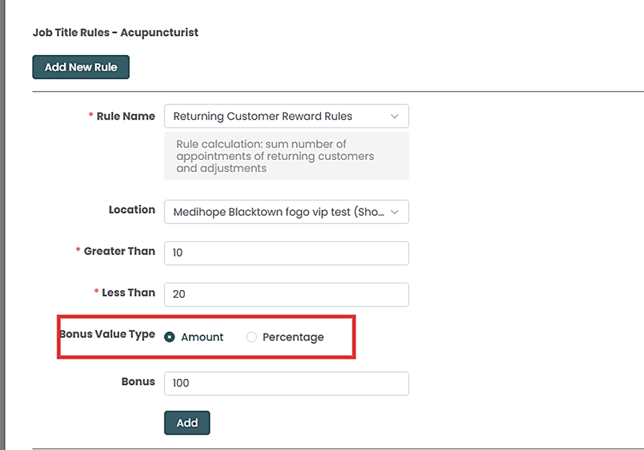
Task: Click the Rule calculation description box
Action: click(x=286, y=156)
